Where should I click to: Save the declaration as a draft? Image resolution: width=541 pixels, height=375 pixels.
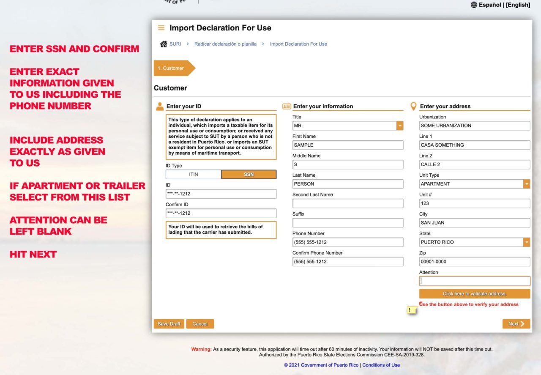[169, 323]
